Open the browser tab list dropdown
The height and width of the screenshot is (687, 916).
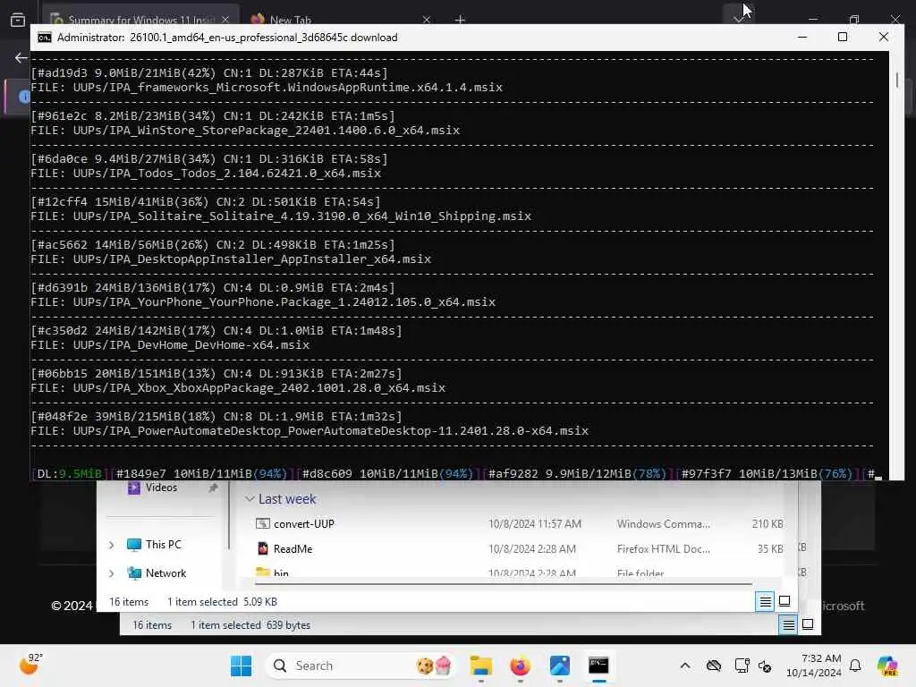pyautogui.click(x=739, y=18)
